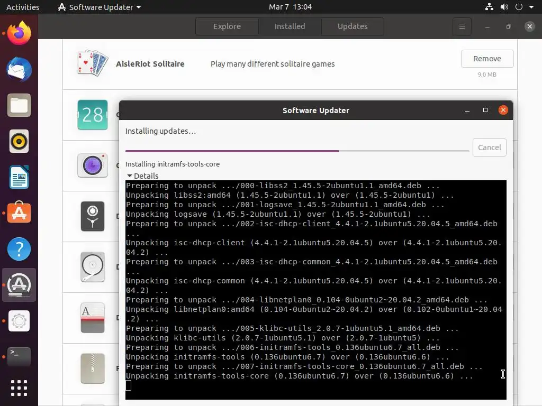The height and width of the screenshot is (406, 542).
Task: Click the installation progress bar
Action: (x=297, y=151)
